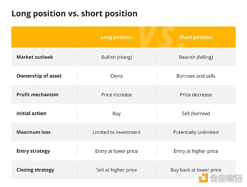Click the 'Potentially unlimited' cell

pyautogui.click(x=196, y=132)
